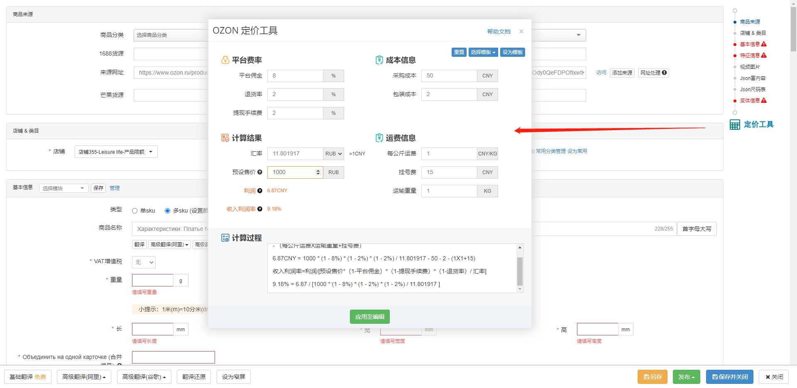Open the 选择模板 dropdown
Viewport: 797px width, 388px height.
[483, 52]
